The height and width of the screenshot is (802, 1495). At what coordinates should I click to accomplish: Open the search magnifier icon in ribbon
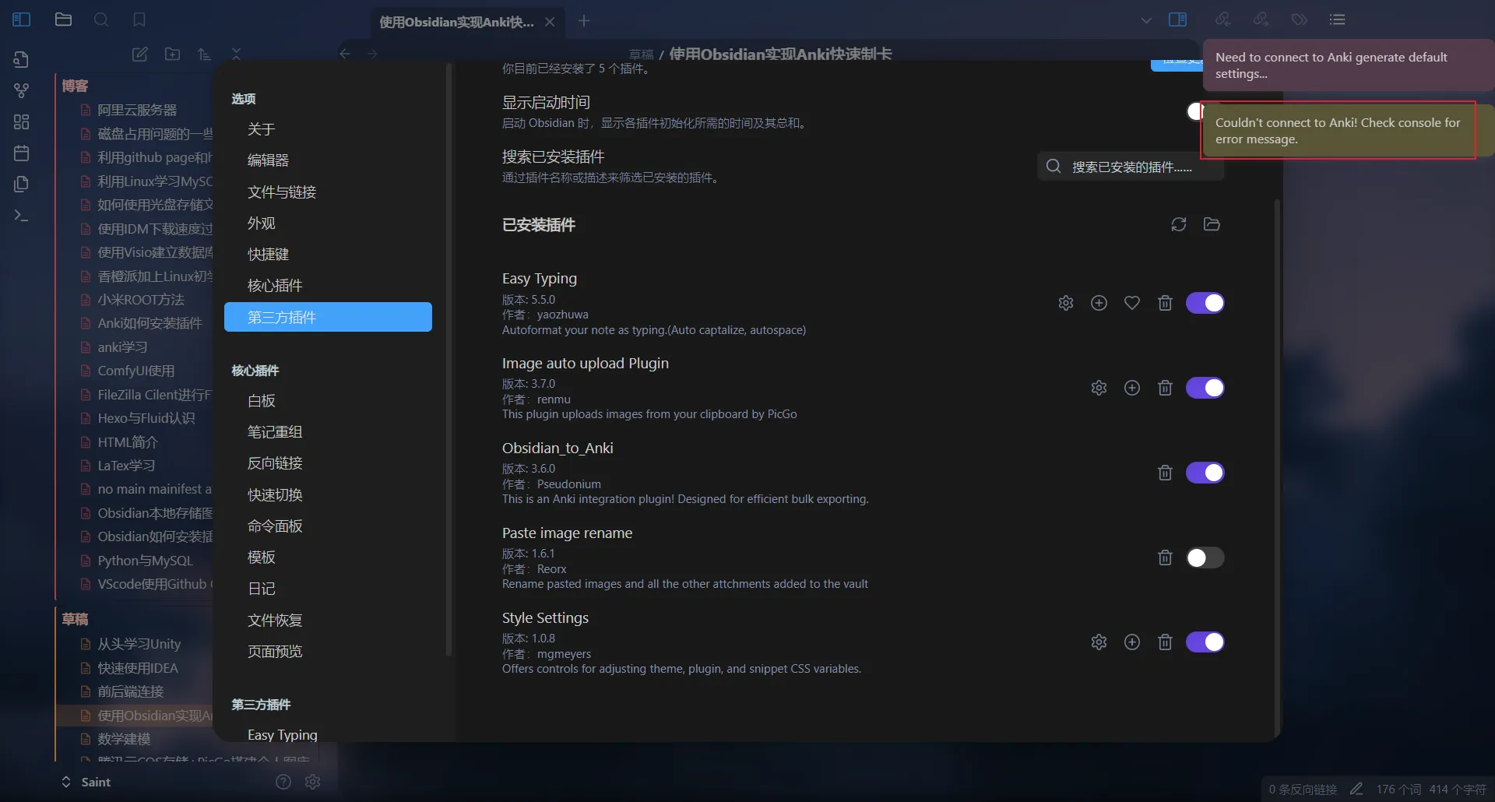coord(101,19)
